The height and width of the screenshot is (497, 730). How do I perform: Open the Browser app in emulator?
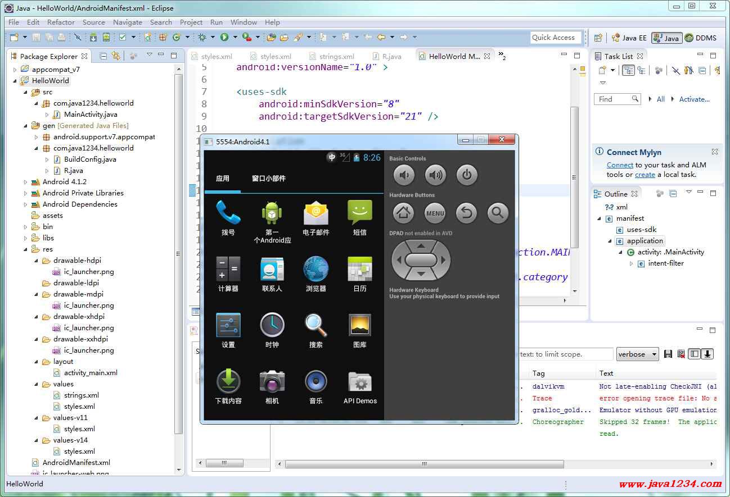[316, 274]
